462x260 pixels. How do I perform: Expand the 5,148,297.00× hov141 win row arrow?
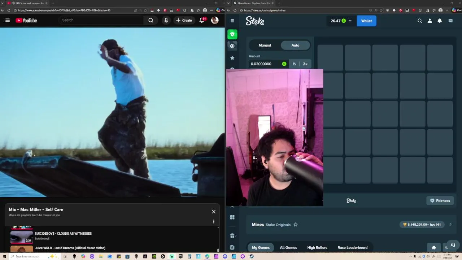(x=450, y=225)
